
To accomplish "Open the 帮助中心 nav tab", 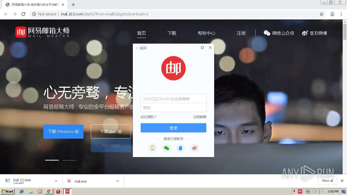I will 207,33.
